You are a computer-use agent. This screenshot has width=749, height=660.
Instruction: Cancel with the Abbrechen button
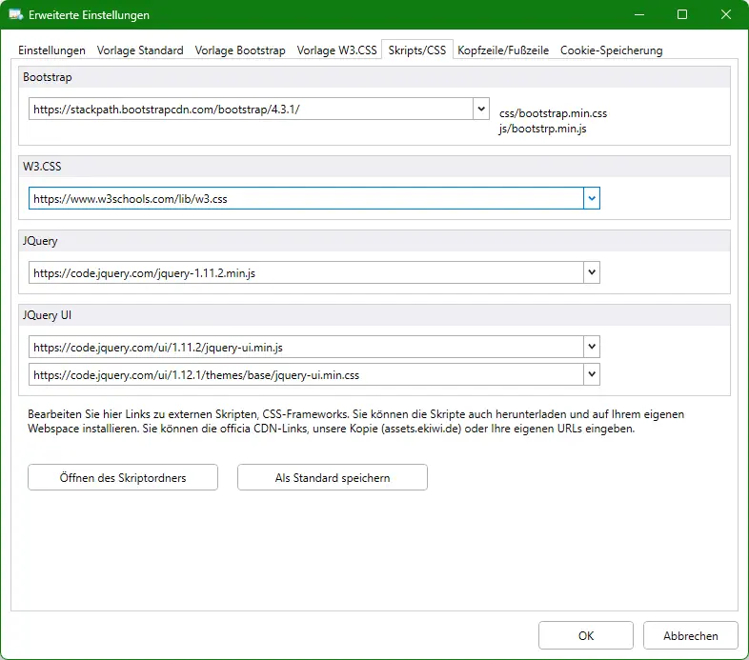tap(690, 636)
